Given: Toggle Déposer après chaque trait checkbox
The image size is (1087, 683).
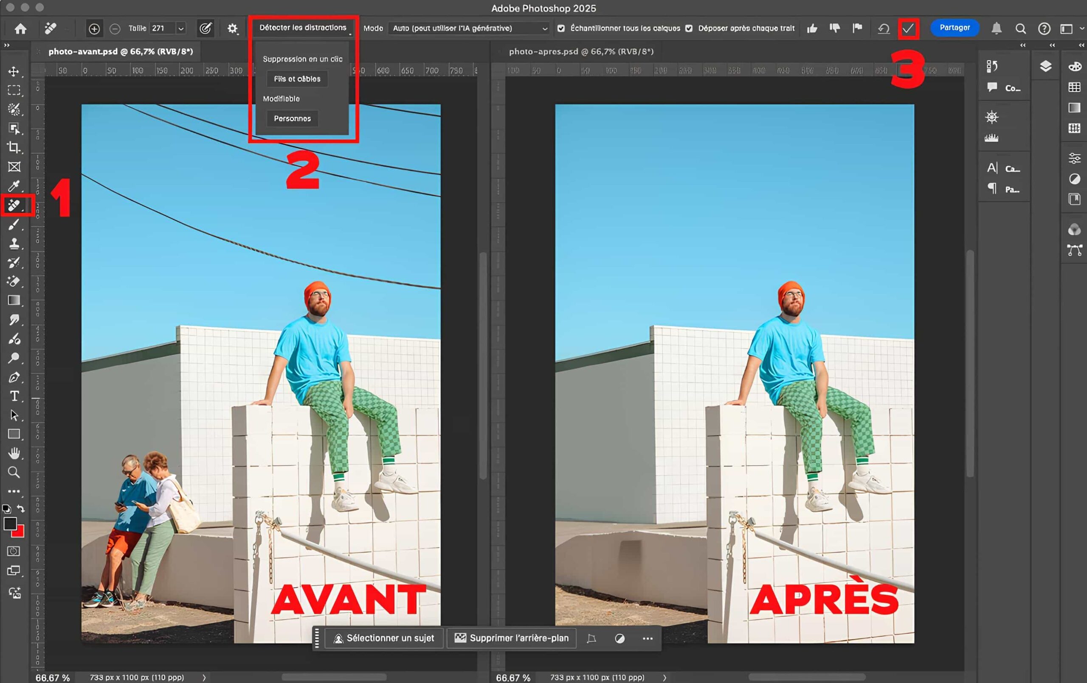Looking at the screenshot, I should [x=689, y=28].
